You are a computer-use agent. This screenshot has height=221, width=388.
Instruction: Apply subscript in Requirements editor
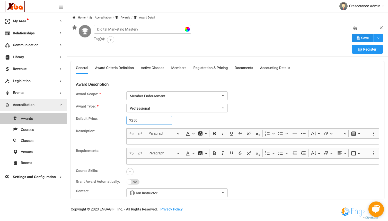258,153
